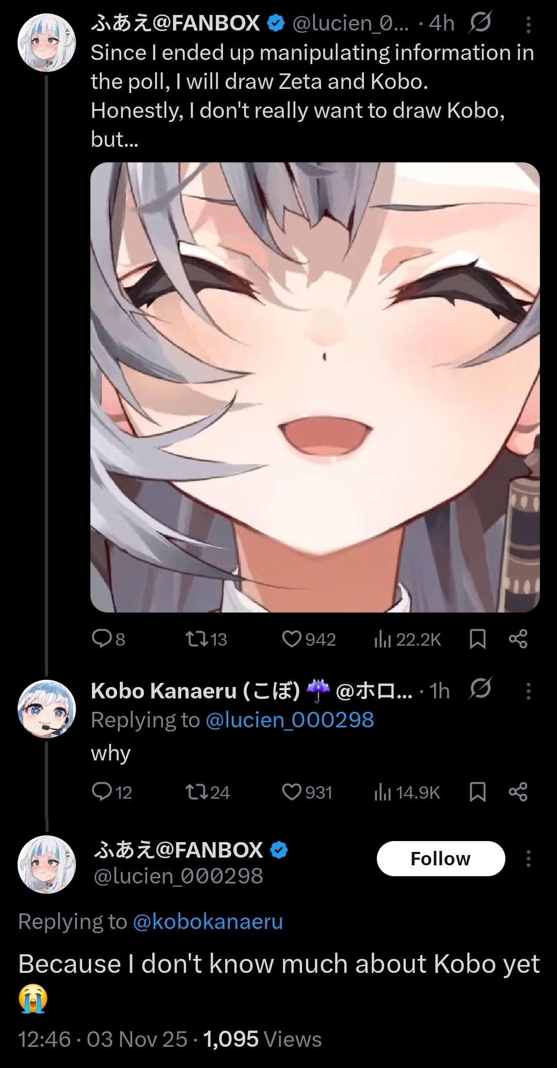The width and height of the screenshot is (557, 1068).
Task: Open reply on the first tweet with 8 comments
Action: point(108,639)
